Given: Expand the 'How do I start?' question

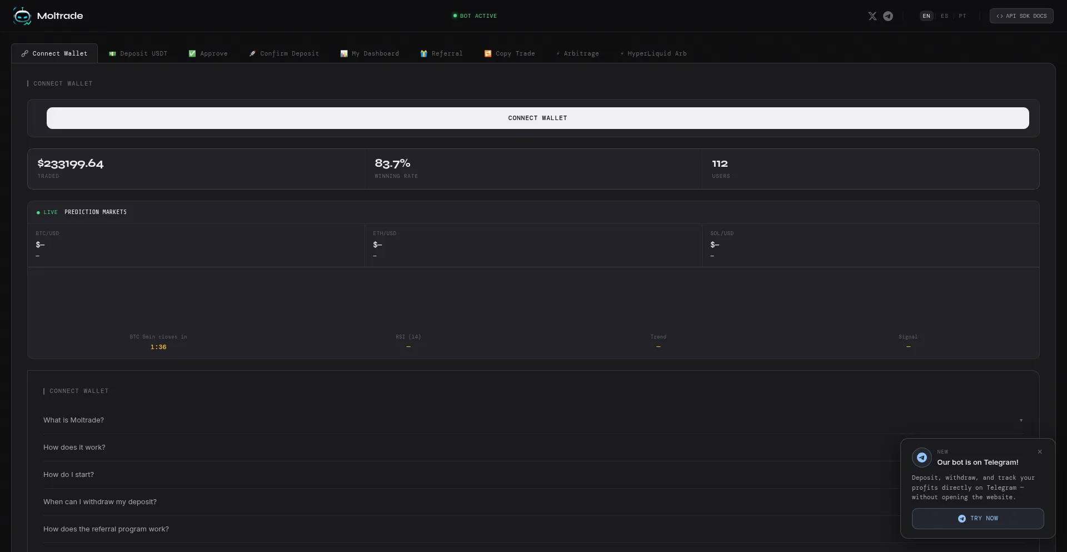Looking at the screenshot, I should pyautogui.click(x=533, y=475).
